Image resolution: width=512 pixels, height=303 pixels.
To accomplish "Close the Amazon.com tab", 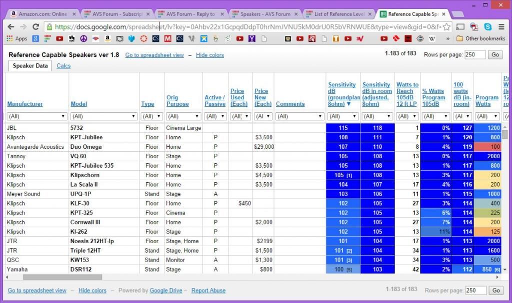I will coord(74,14).
